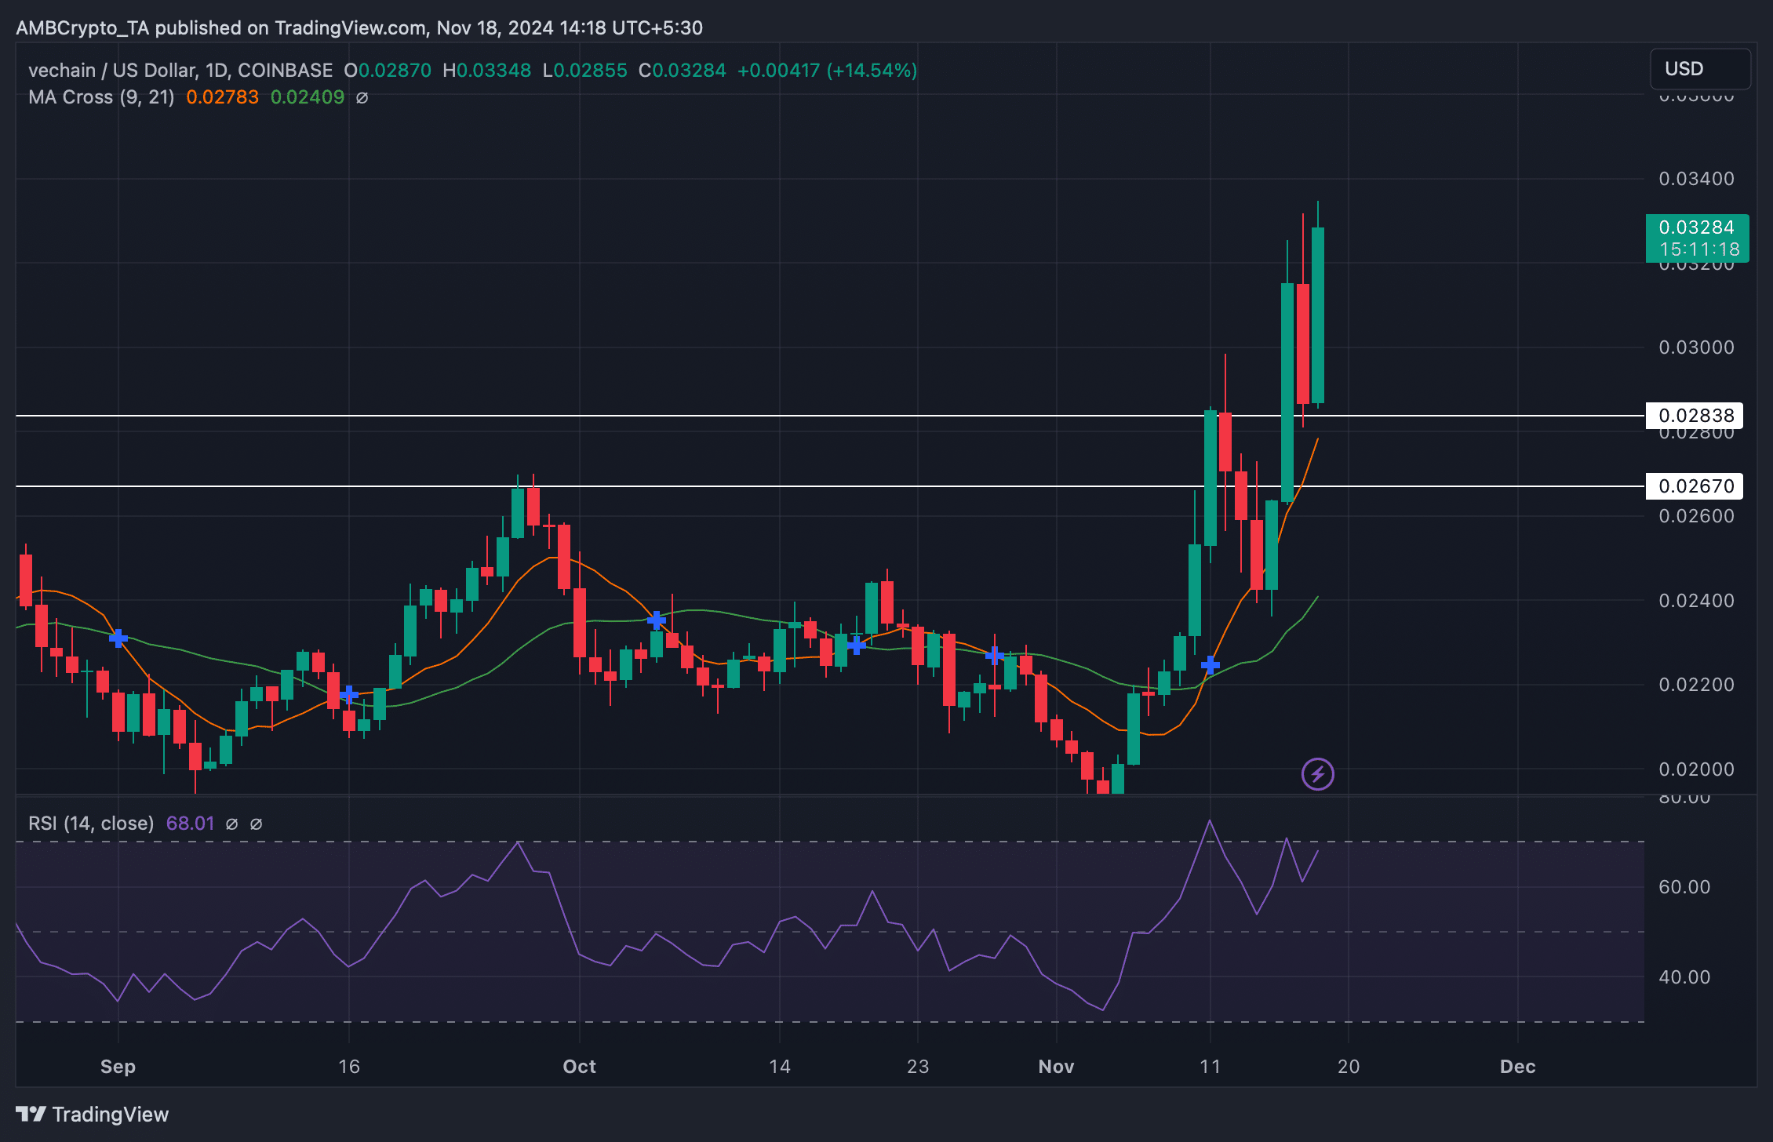
Task: Click MA cross marker above date 16
Action: coord(349,695)
